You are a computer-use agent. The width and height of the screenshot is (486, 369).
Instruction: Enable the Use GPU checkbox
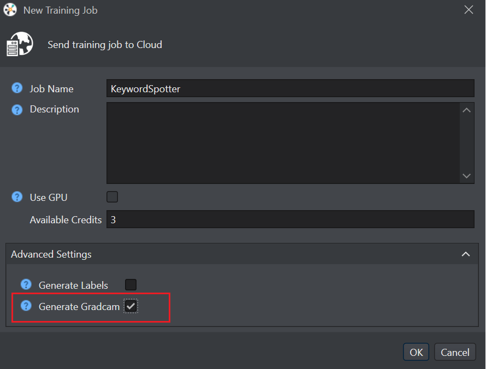click(x=112, y=197)
